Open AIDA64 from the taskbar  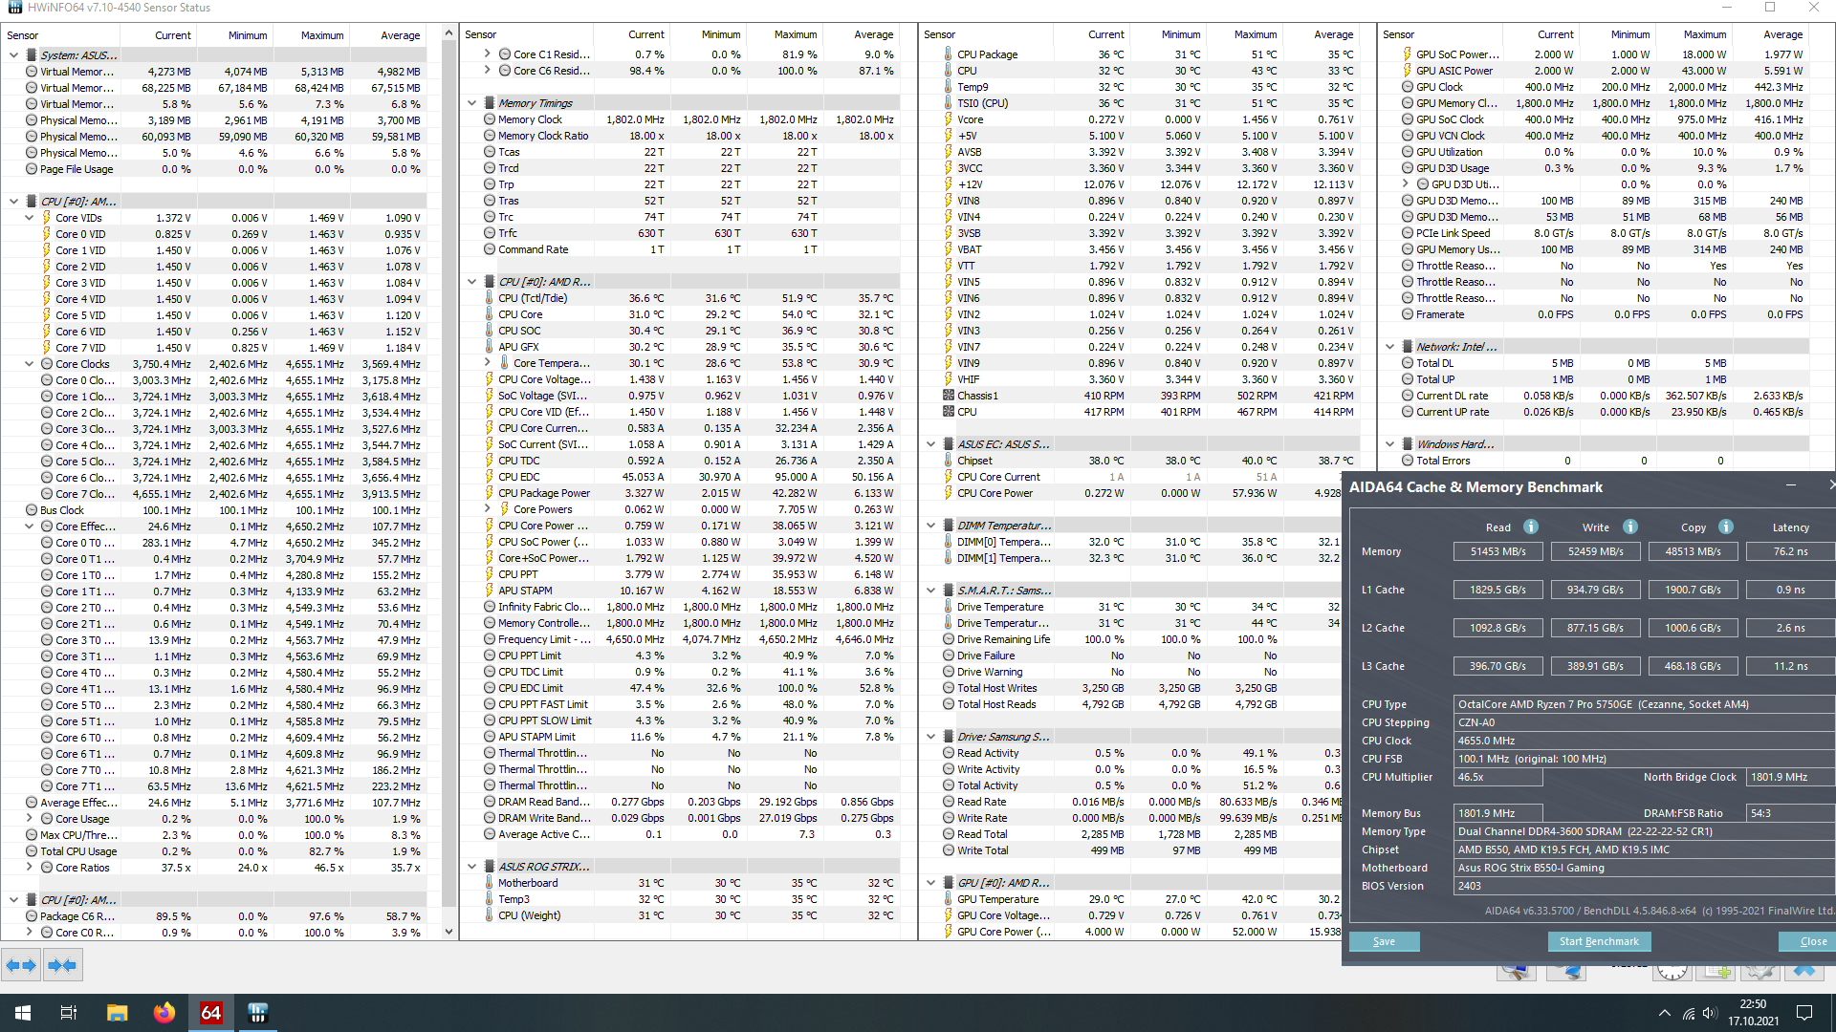(x=210, y=1013)
